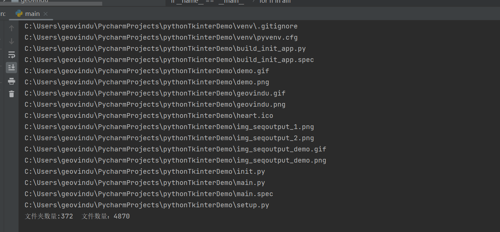This screenshot has height=232, width=500.
Task: Toggle soft-wrap in the run console
Action: click(12, 55)
